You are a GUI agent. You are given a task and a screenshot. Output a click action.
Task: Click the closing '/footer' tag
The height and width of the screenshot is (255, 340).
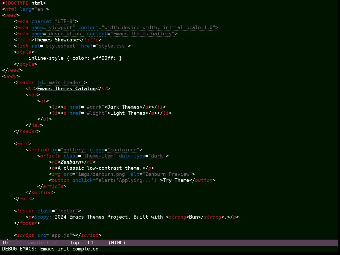pyautogui.click(x=27, y=223)
